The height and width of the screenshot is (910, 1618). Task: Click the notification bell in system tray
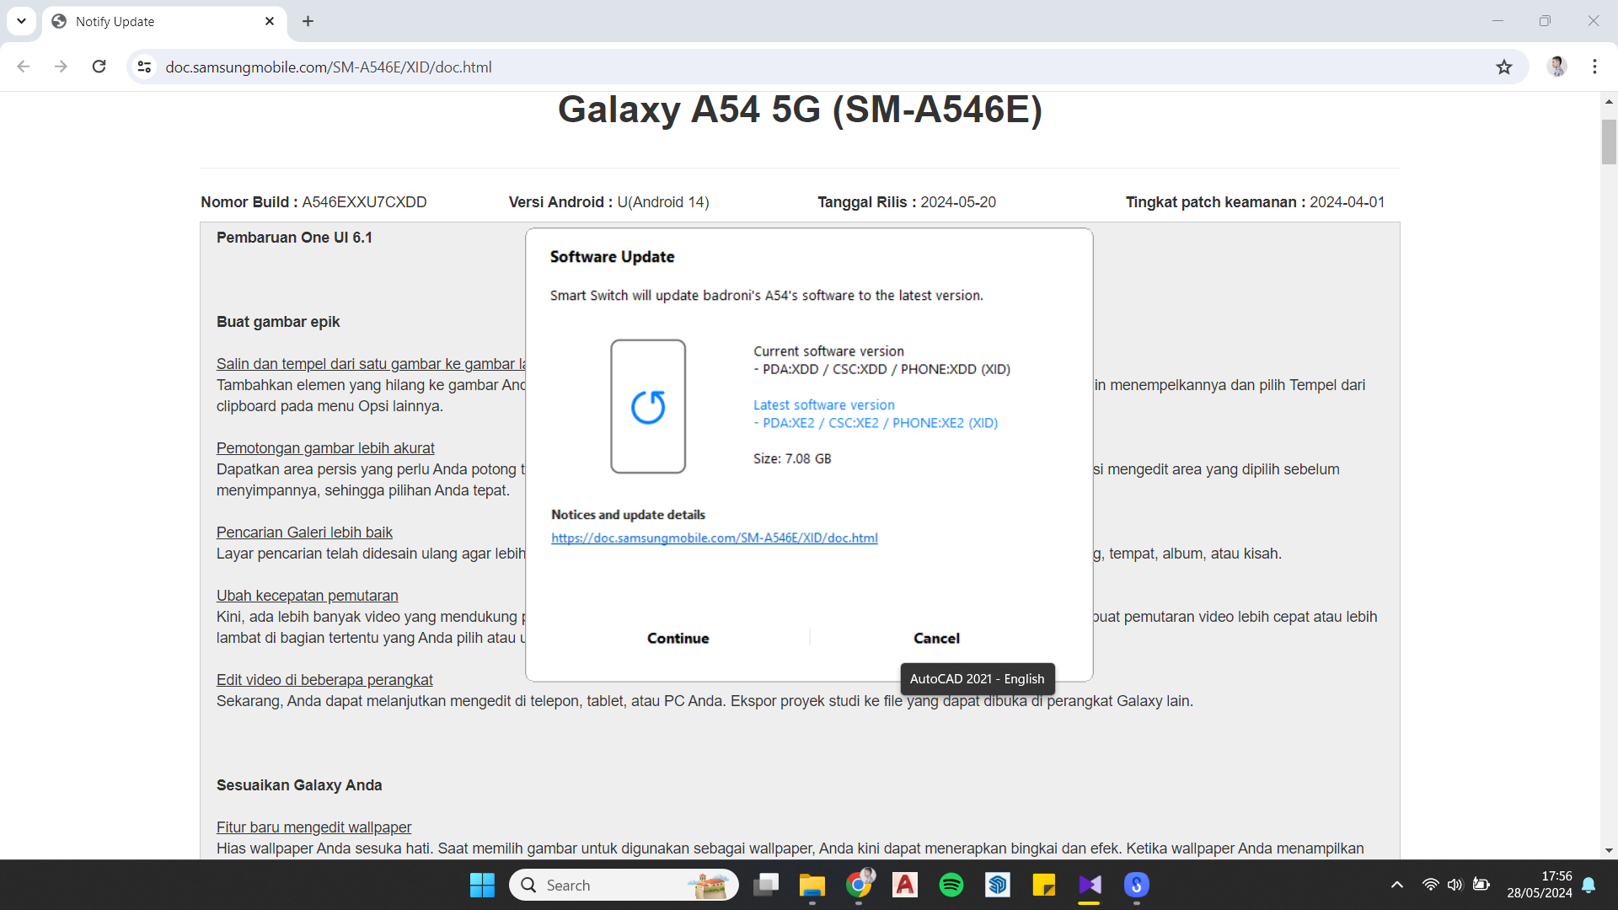pos(1589,885)
